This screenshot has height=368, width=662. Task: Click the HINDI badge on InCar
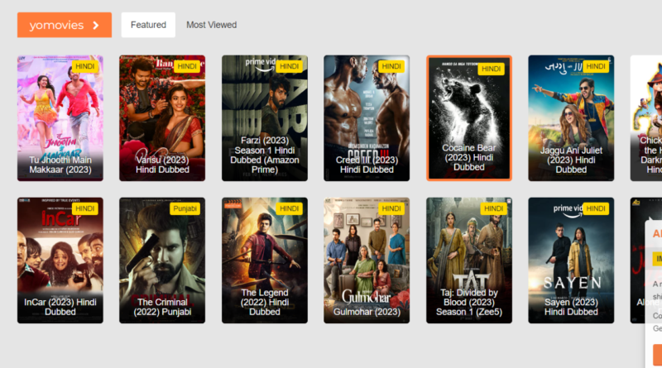[x=85, y=208]
